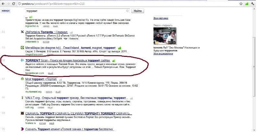
Task: Open the TORRENT Scan search result
Action: pos(68,60)
